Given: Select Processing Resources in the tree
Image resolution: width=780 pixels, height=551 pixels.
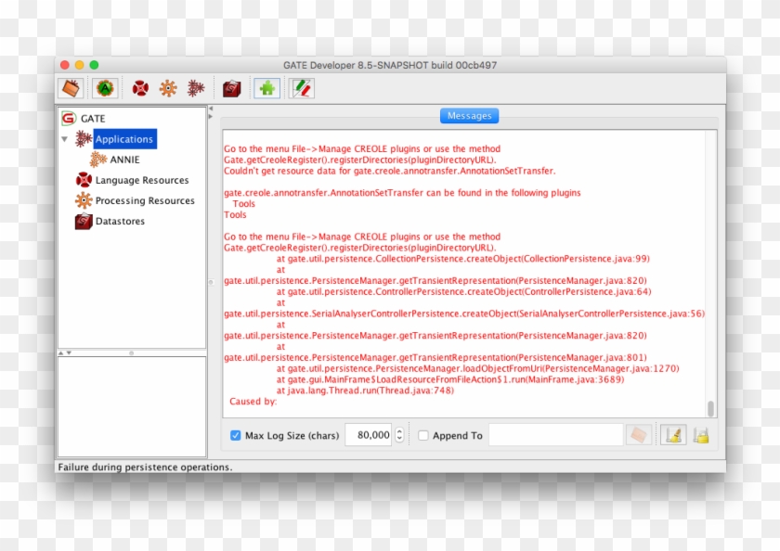Looking at the screenshot, I should click(145, 200).
